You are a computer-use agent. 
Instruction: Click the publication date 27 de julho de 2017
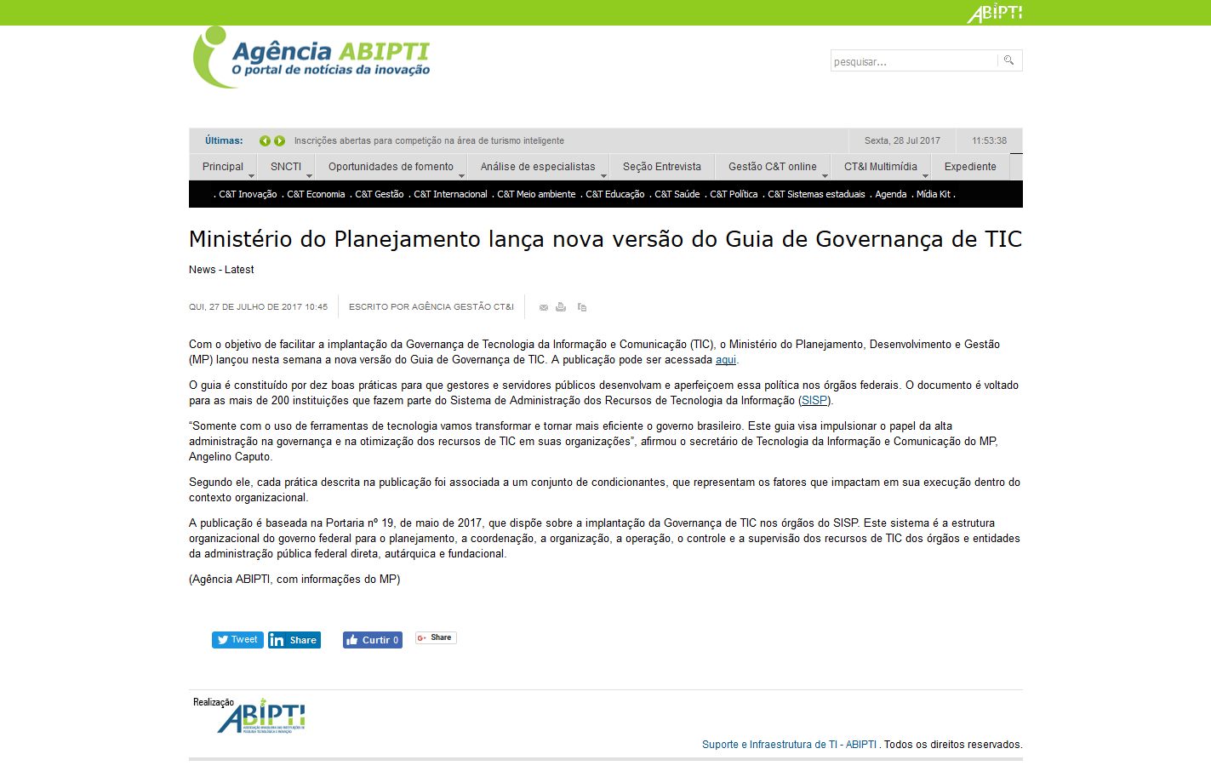258,307
